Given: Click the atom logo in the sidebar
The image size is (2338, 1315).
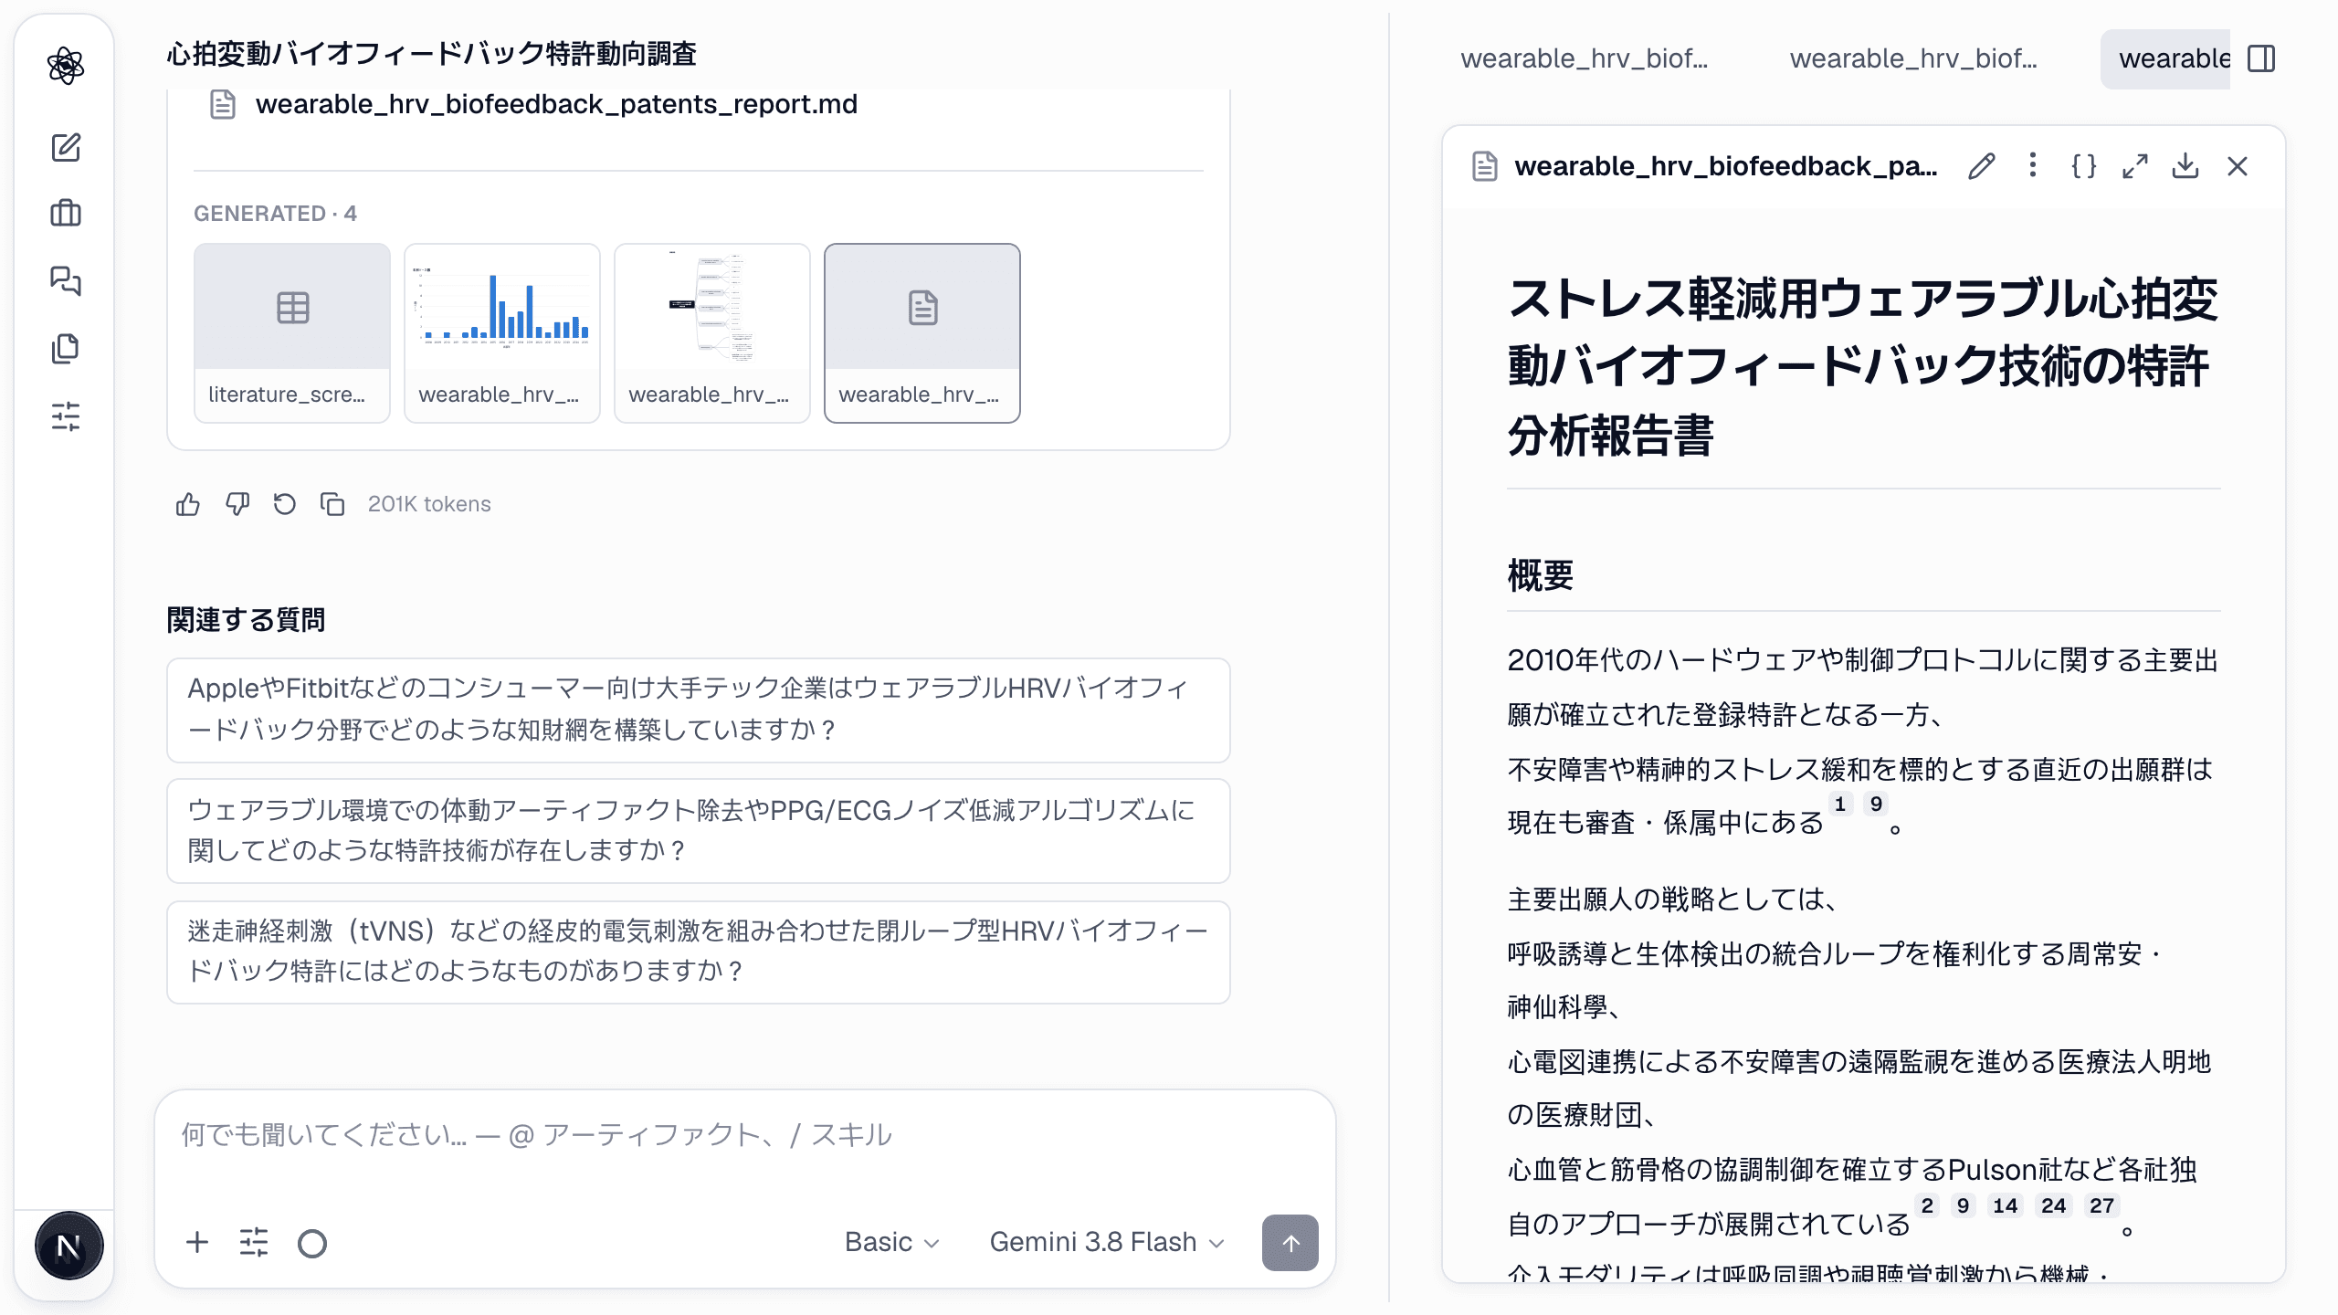Looking at the screenshot, I should pos(66,66).
